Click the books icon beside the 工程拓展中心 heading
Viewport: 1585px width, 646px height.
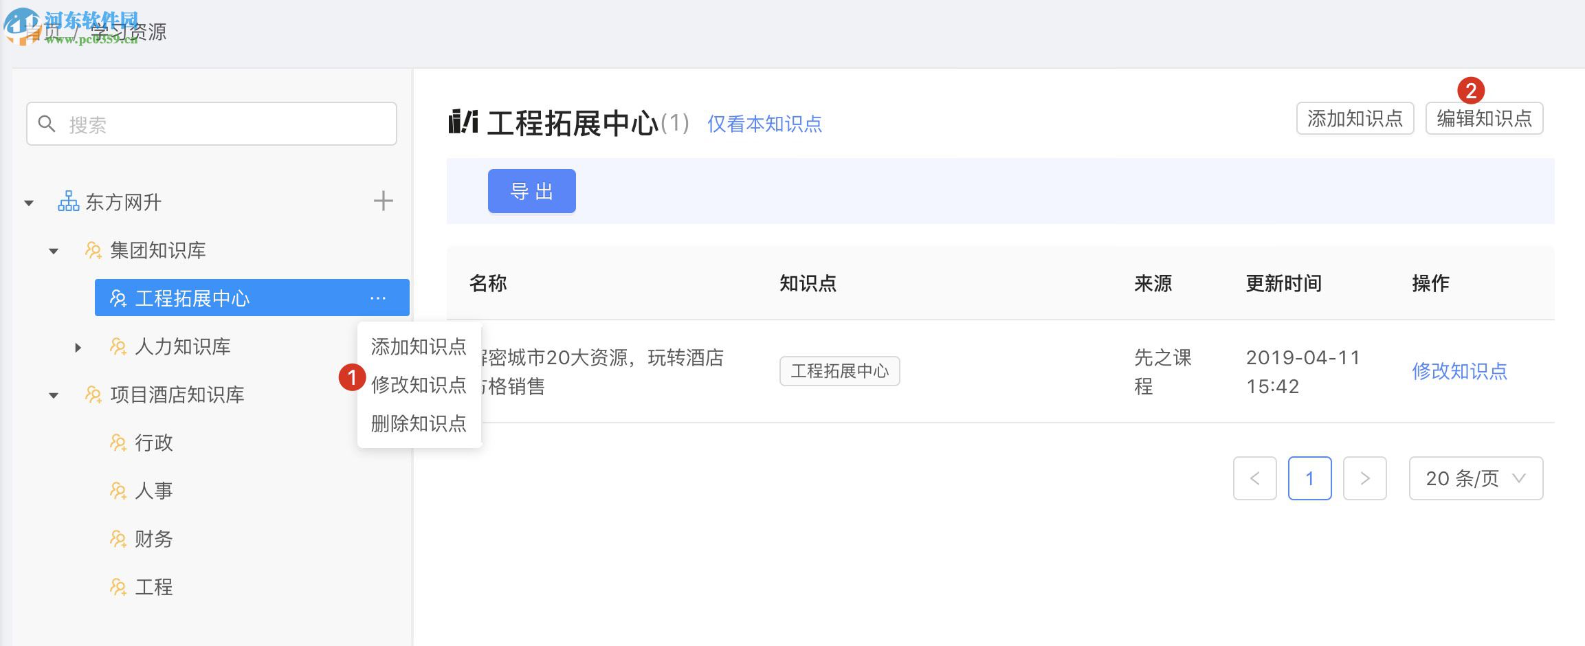463,122
